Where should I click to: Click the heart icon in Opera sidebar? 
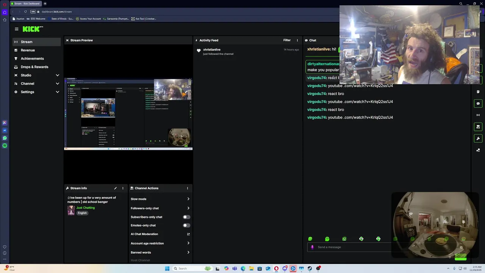pyautogui.click(x=5, y=247)
